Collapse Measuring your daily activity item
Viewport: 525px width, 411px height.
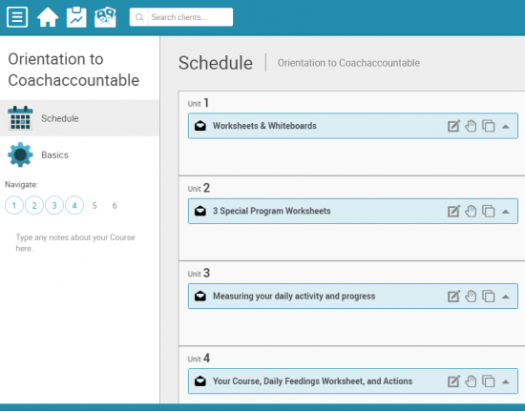coord(506,297)
